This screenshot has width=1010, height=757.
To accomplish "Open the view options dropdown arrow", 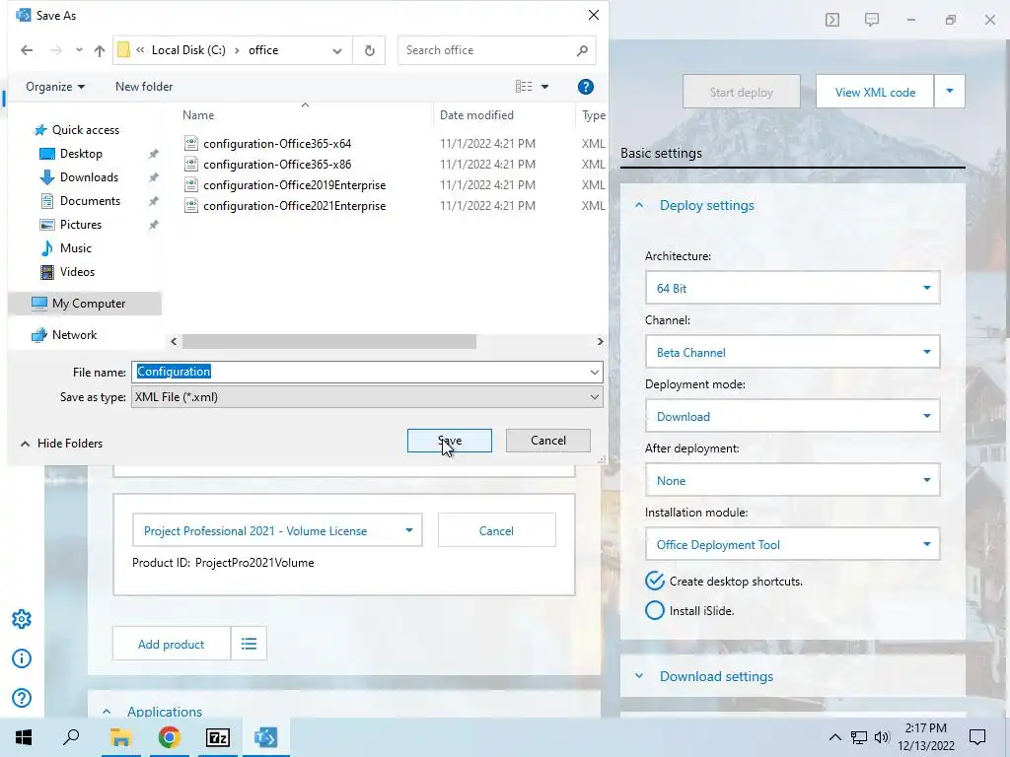I will 544,87.
